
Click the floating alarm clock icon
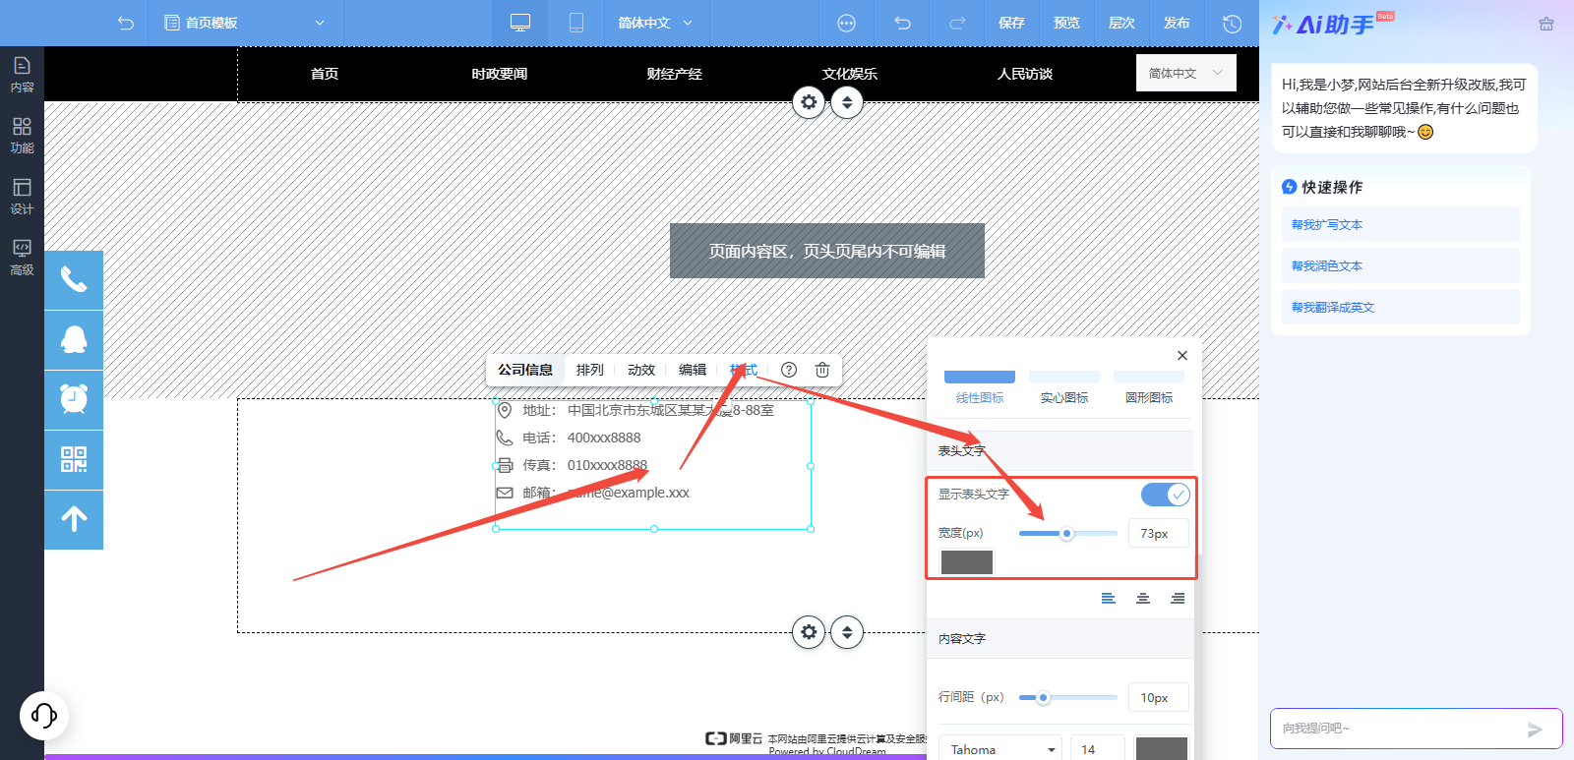[74, 399]
